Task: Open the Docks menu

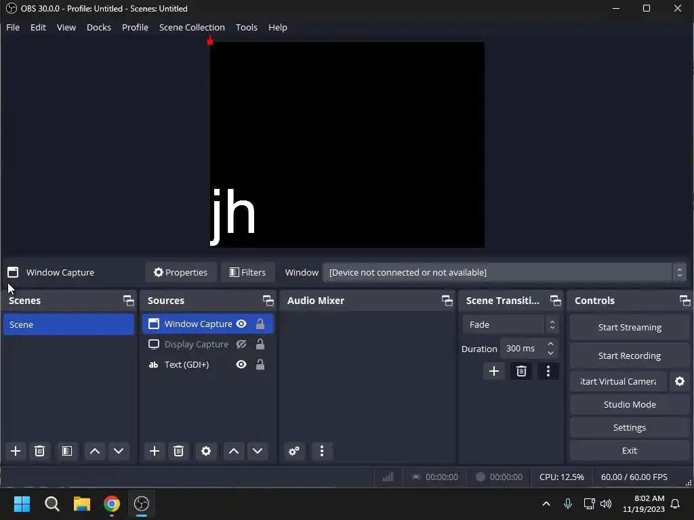Action: point(99,27)
